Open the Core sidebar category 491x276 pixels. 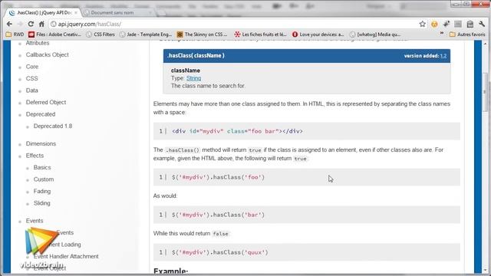click(32, 67)
